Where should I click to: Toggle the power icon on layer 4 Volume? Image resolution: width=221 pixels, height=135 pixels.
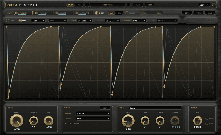click(36, 13)
